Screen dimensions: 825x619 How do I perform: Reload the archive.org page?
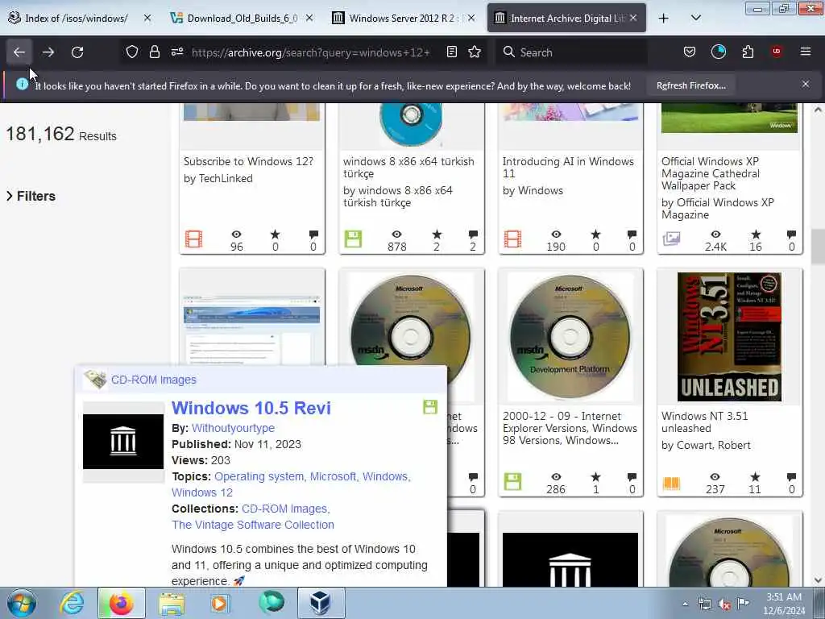pos(77,52)
